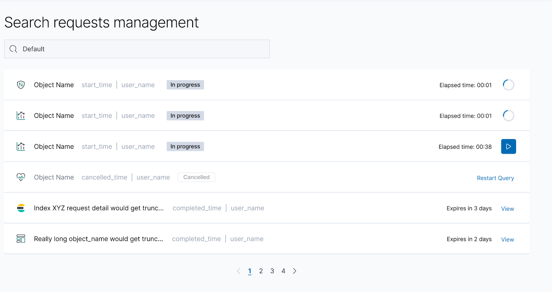Select Index XYZ request detail title
This screenshot has width=552, height=292.
click(x=99, y=208)
